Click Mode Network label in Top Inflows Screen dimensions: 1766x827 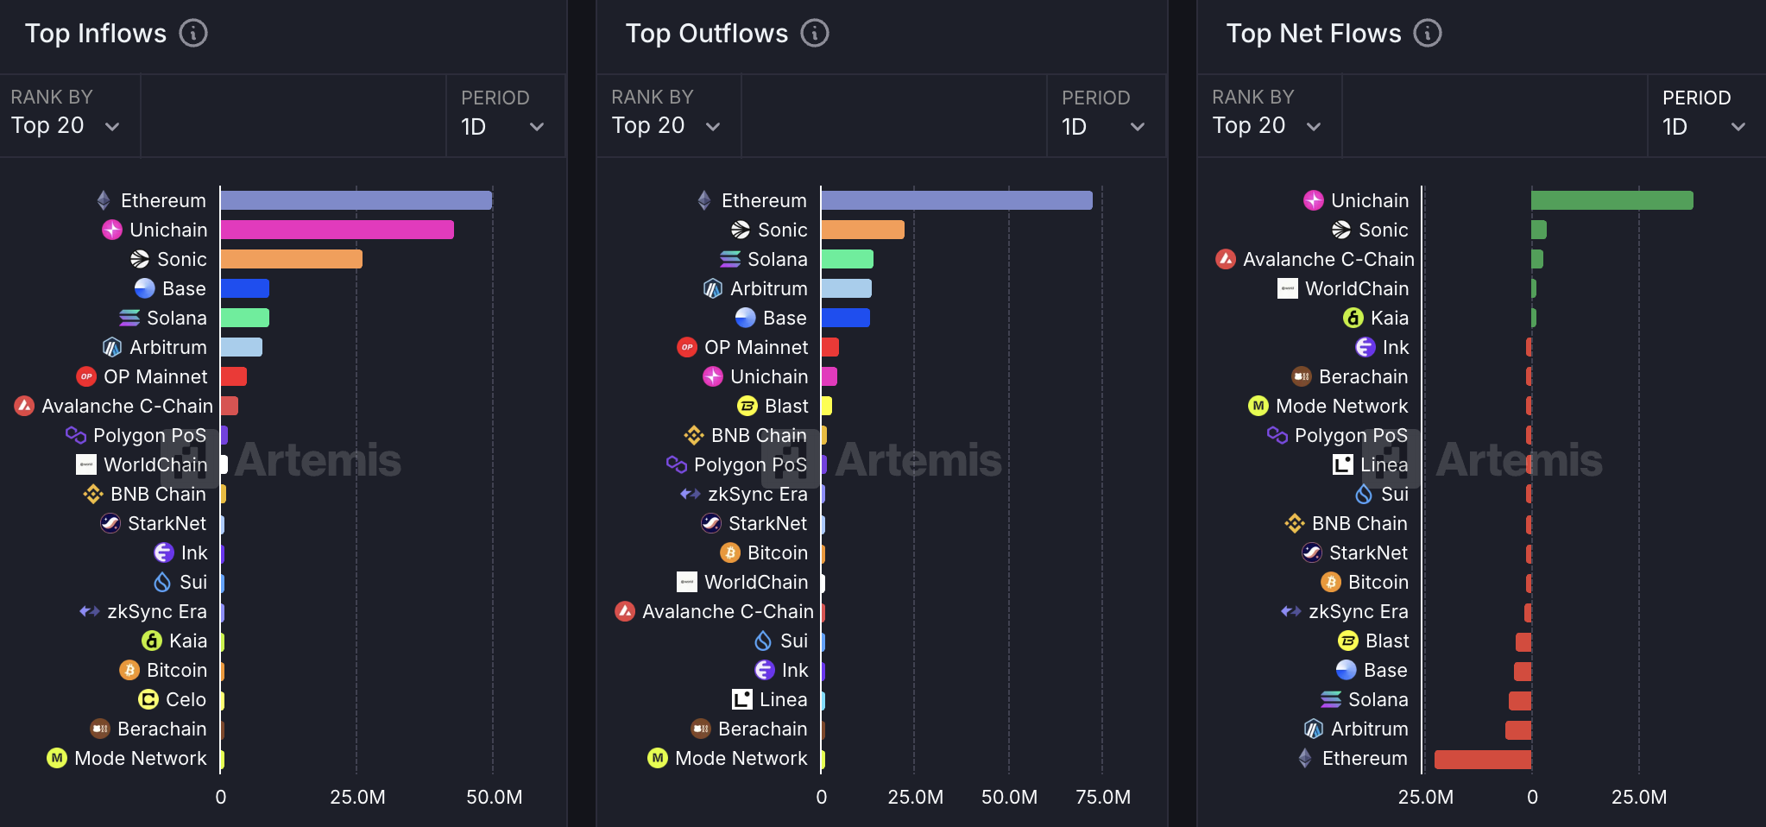[141, 758]
